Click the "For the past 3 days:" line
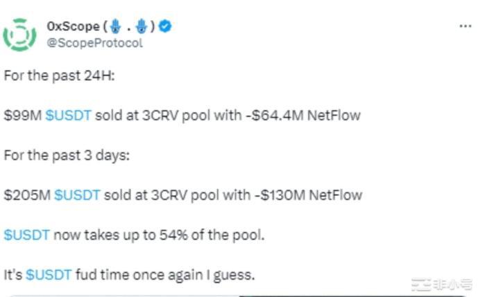478x297 pixels. tap(66, 155)
